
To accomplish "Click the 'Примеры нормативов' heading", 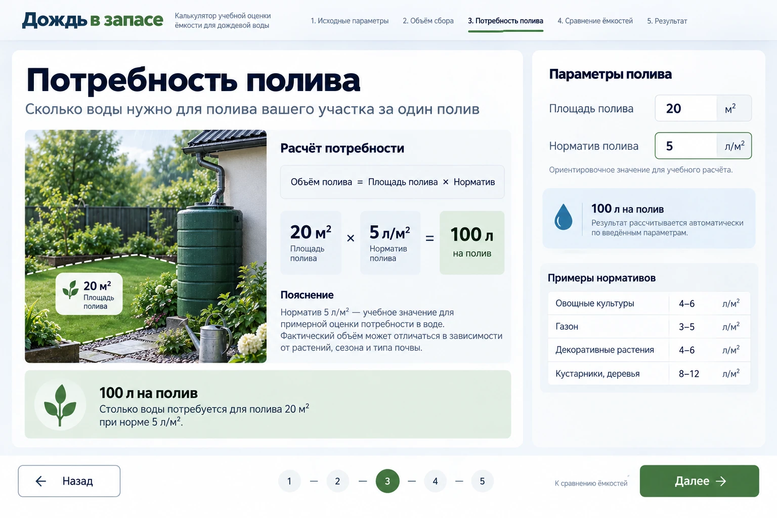I will 601,278.
